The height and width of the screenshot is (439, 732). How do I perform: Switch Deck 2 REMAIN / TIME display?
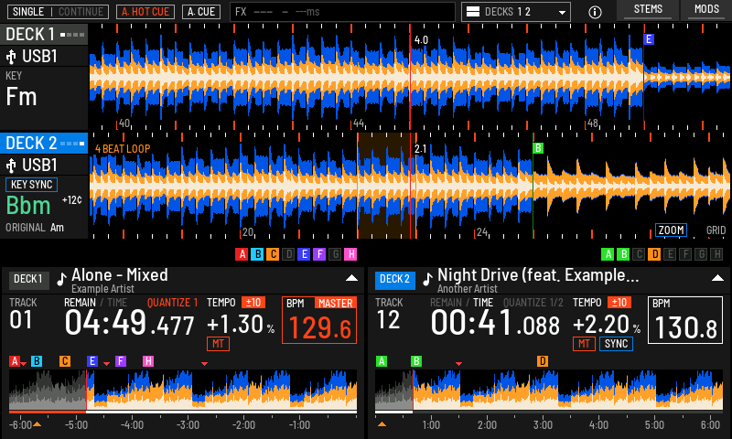pyautogui.click(x=462, y=303)
